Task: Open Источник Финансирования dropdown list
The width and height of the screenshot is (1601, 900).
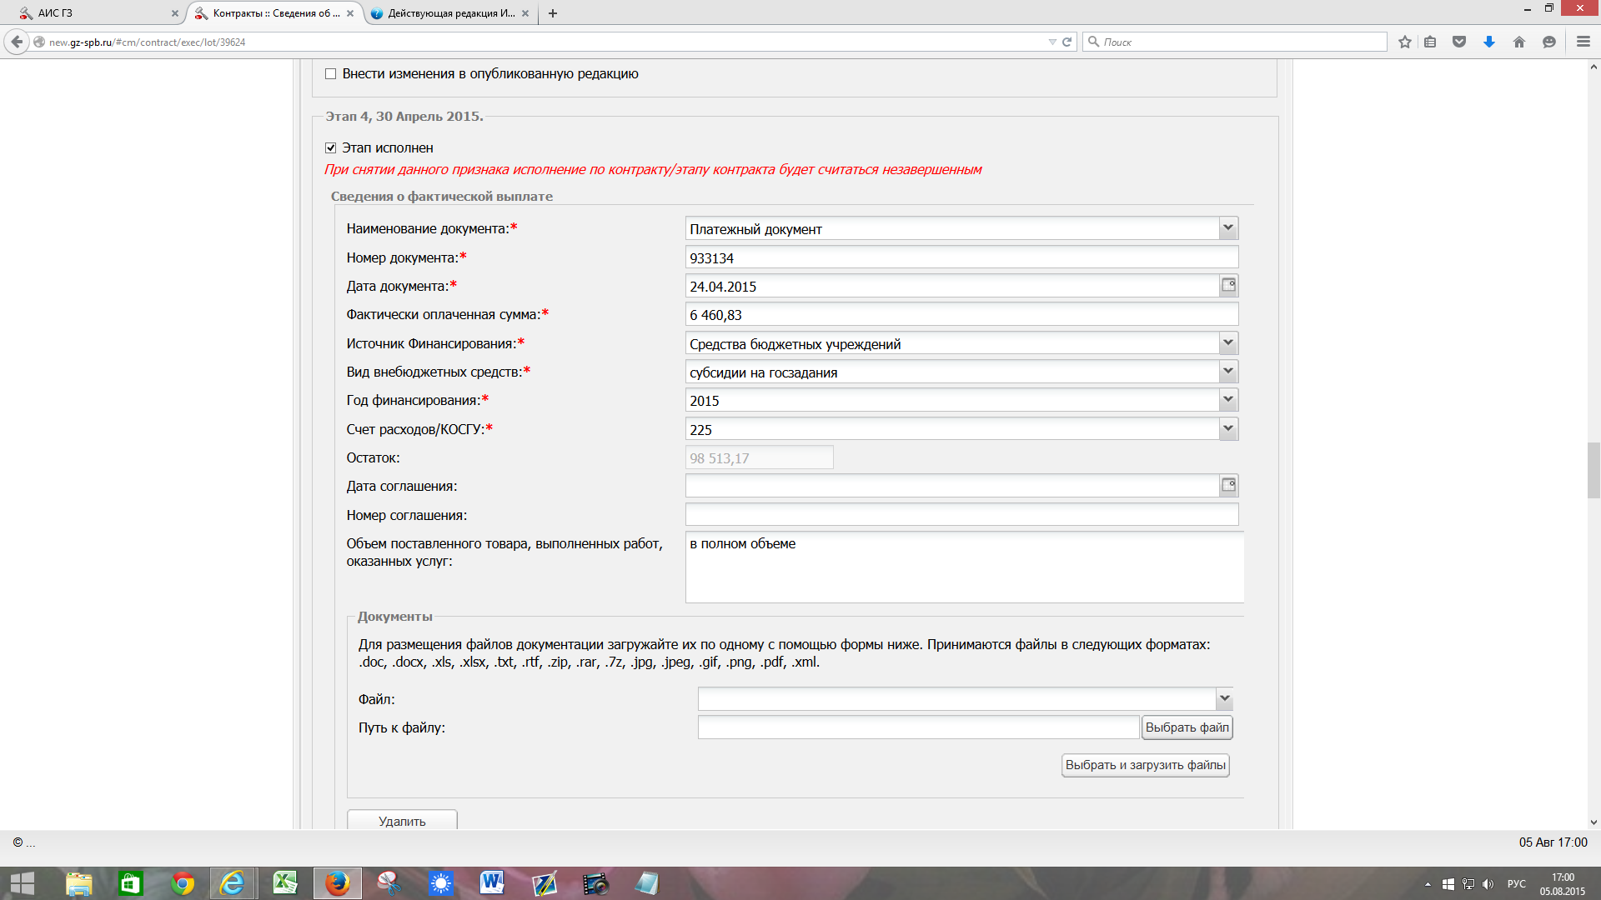Action: coord(1227,343)
